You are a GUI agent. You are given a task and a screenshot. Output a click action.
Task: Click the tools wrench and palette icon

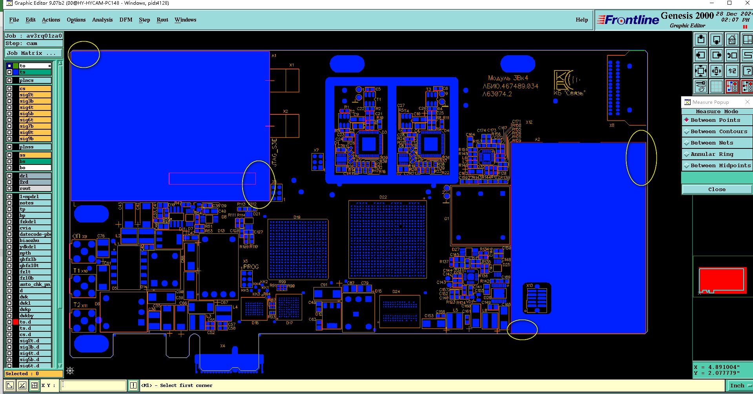pyautogui.click(x=701, y=87)
